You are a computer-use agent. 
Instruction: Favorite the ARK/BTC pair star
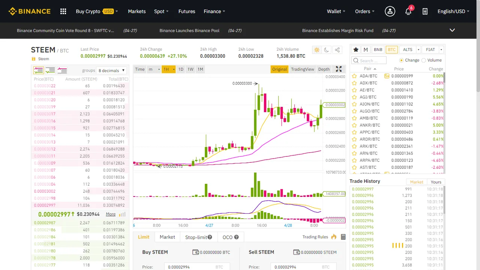354,146
